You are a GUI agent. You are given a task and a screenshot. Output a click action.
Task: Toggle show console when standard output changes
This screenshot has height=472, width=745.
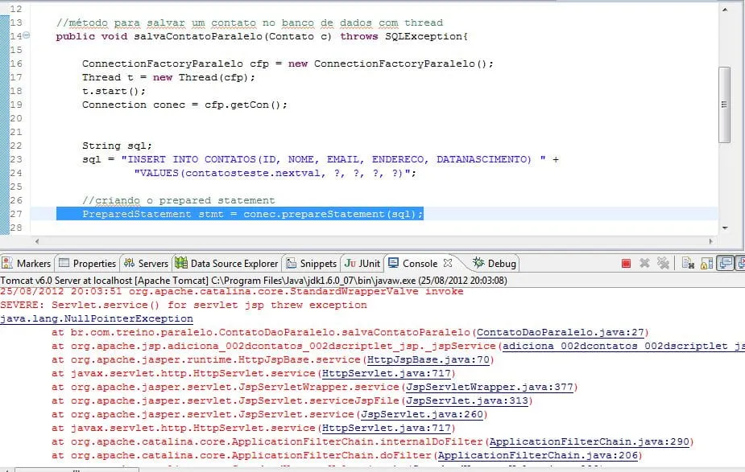pos(725,263)
